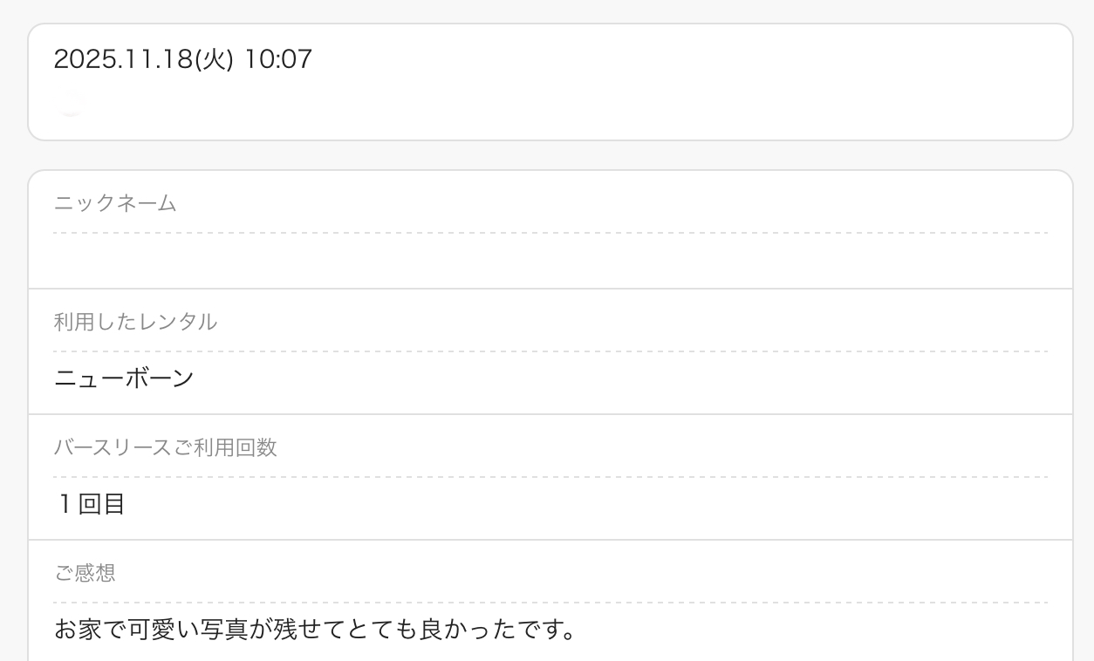The width and height of the screenshot is (1094, 661).
Task: Click the words お家で in the review
Action: (91, 629)
